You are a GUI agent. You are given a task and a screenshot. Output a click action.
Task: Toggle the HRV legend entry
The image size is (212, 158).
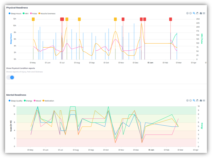click(27, 13)
